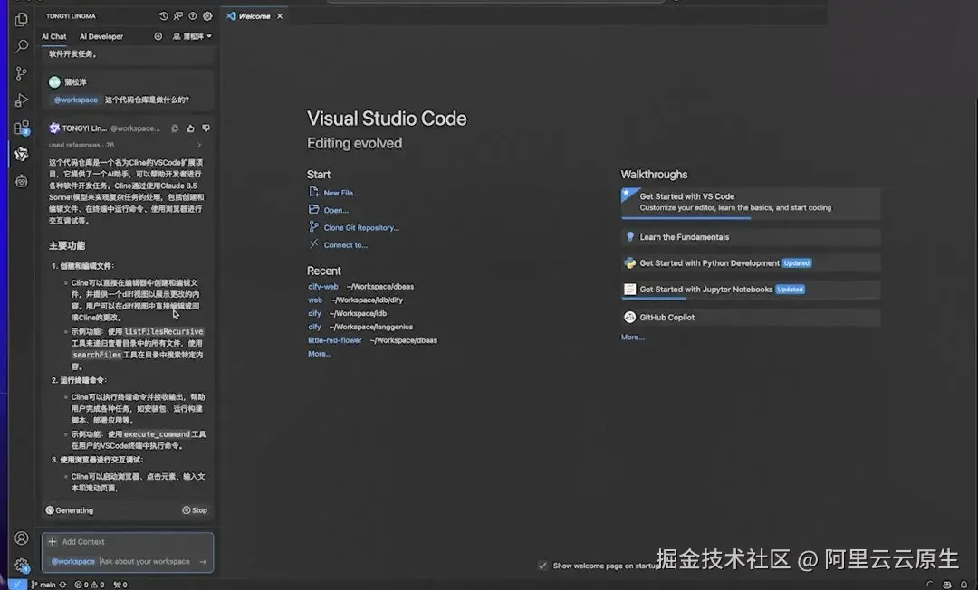Viewport: 978px width, 590px height.
Task: Click the plus icon beside Add Context
Action: (53, 541)
